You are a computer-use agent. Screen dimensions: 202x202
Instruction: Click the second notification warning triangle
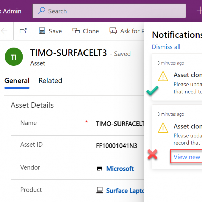click(x=163, y=128)
